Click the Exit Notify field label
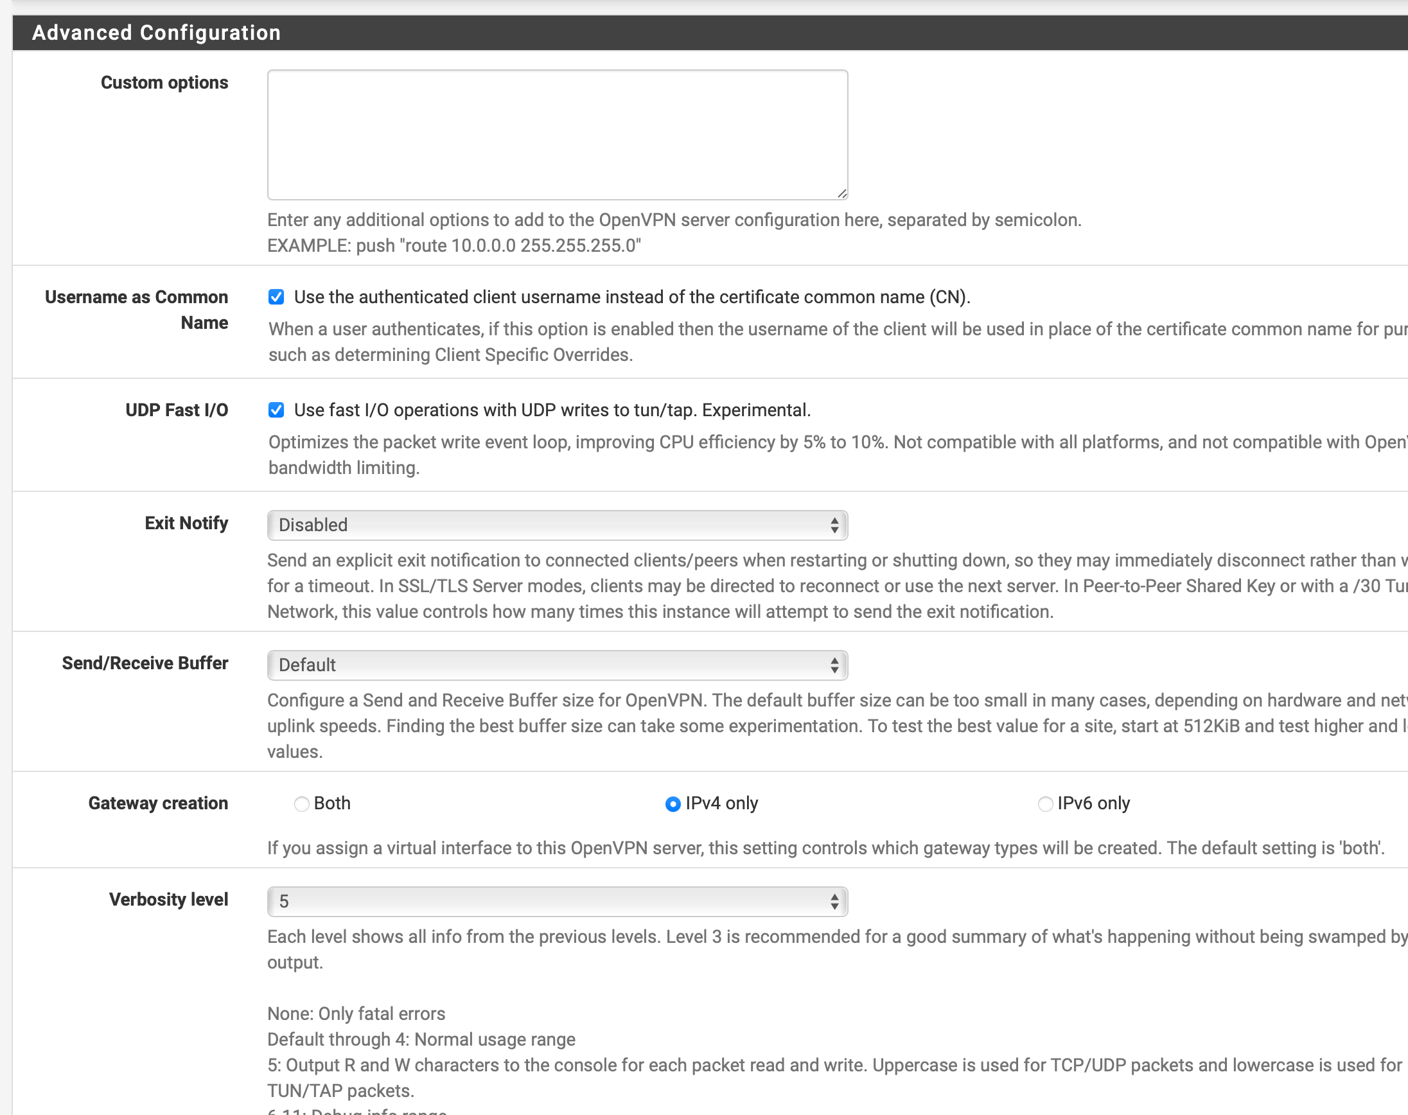The width and height of the screenshot is (1408, 1115). point(186,523)
